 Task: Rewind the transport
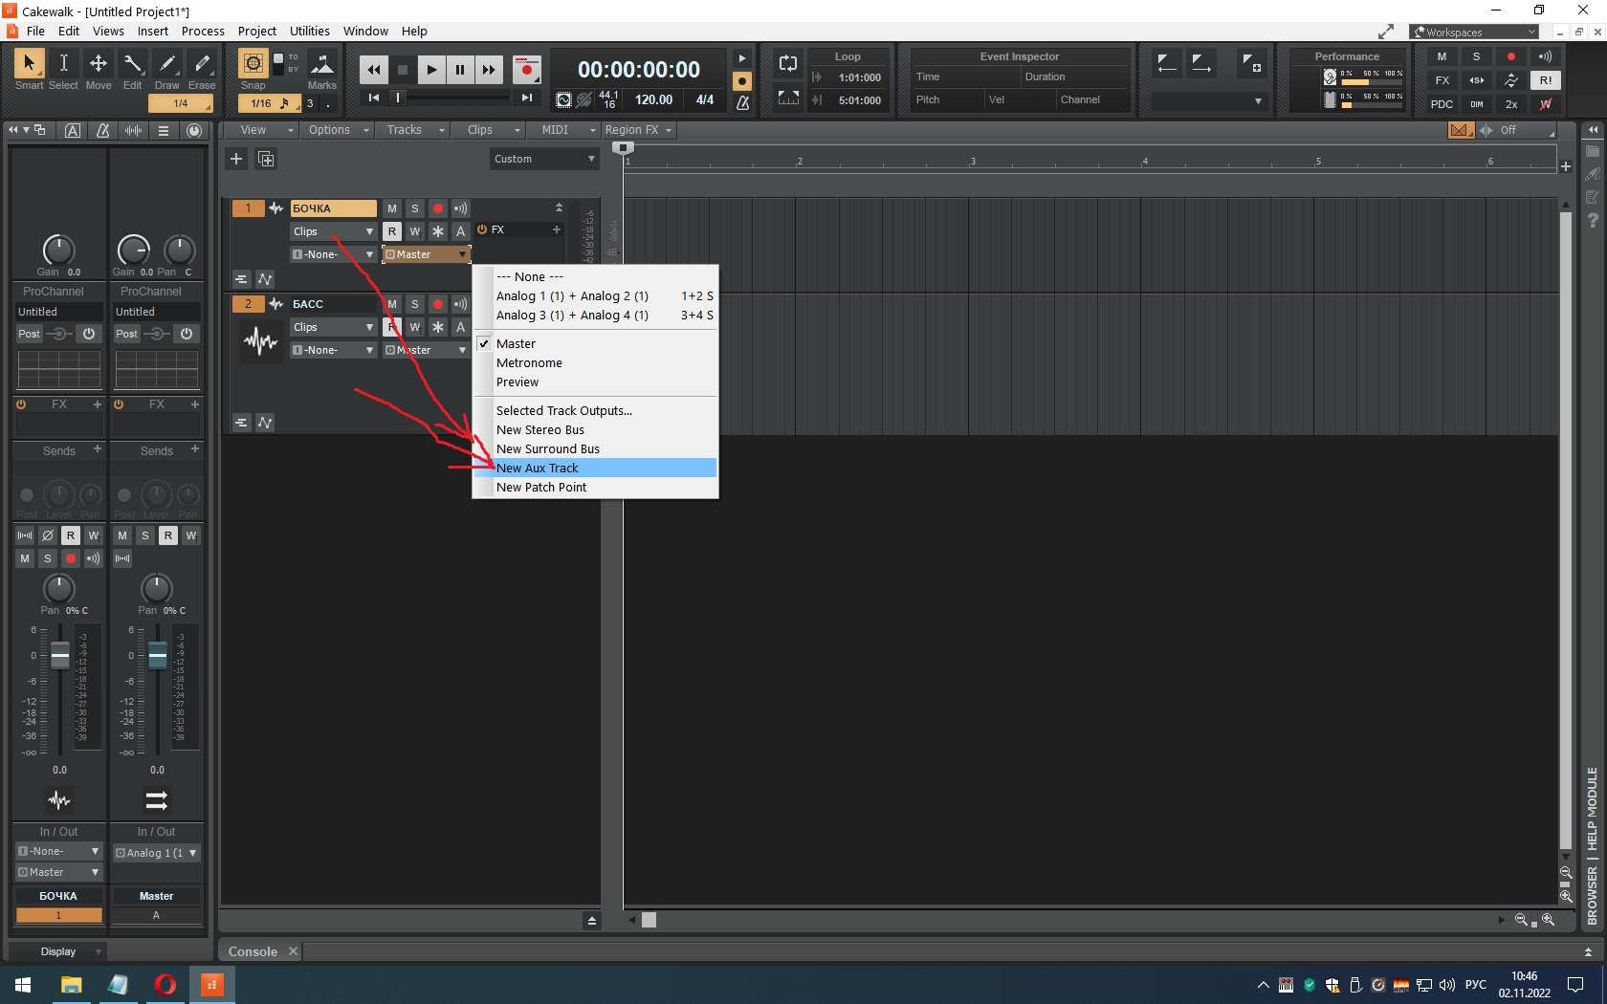coord(373,70)
